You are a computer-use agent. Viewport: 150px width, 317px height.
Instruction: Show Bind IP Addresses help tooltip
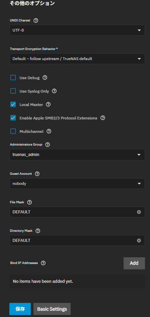click(x=43, y=263)
